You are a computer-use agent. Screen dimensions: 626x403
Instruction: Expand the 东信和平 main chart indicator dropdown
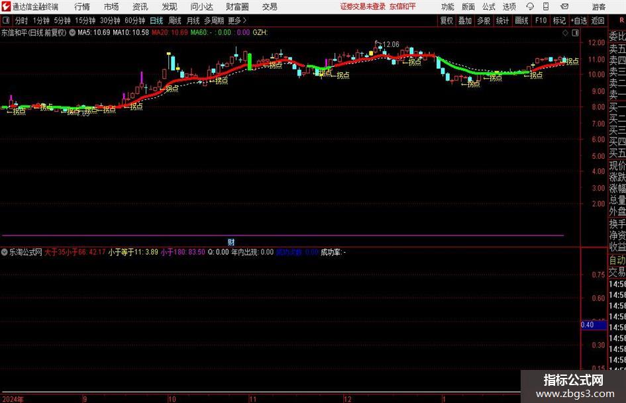(x=72, y=32)
